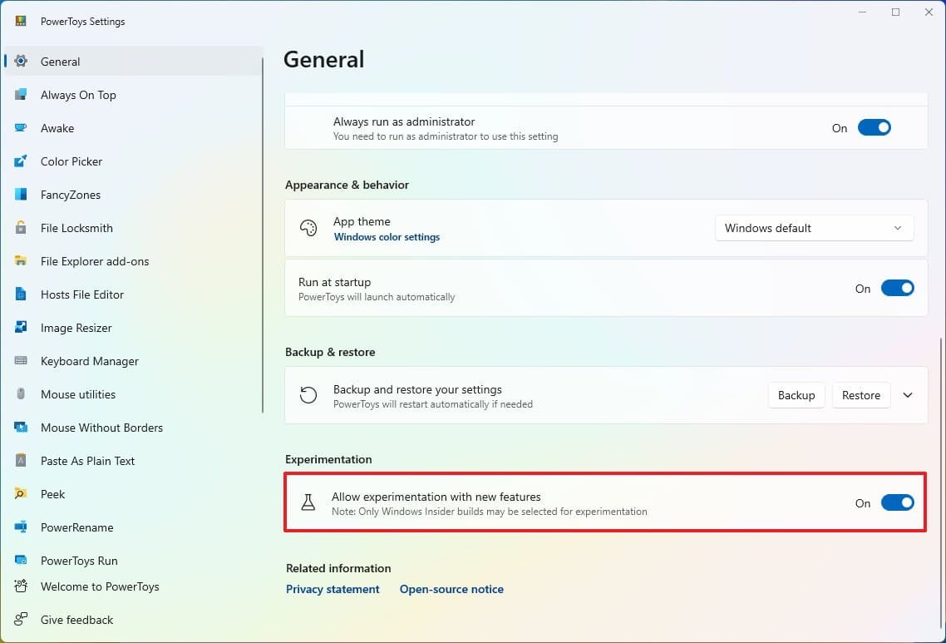Open Color Picker via its icon
Viewport: 946px width, 643px height.
click(x=21, y=161)
